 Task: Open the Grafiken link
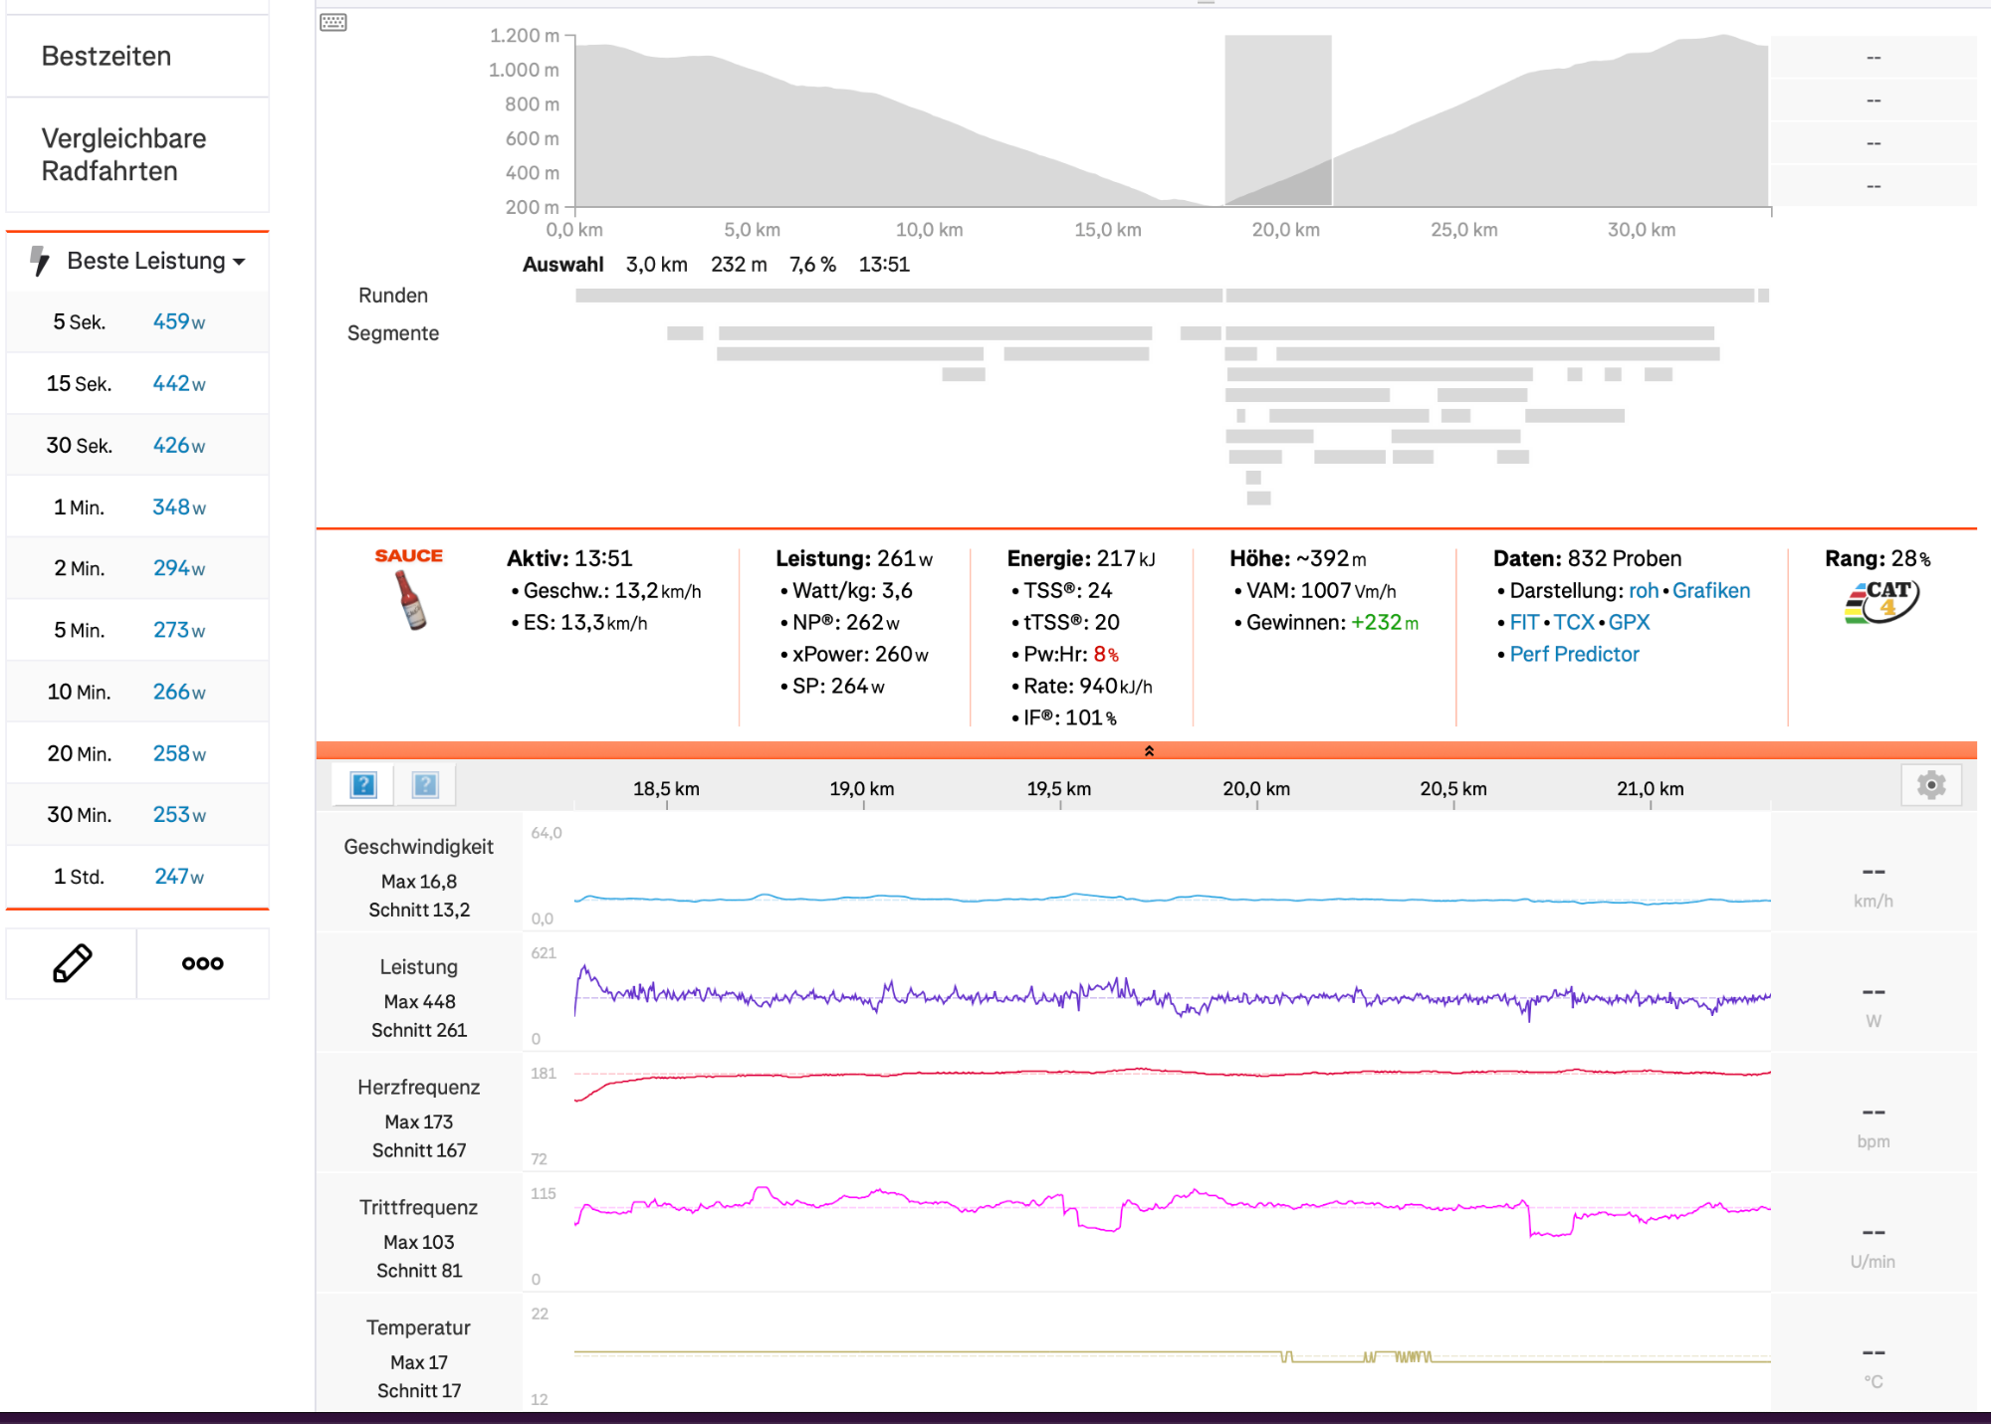(x=1710, y=590)
